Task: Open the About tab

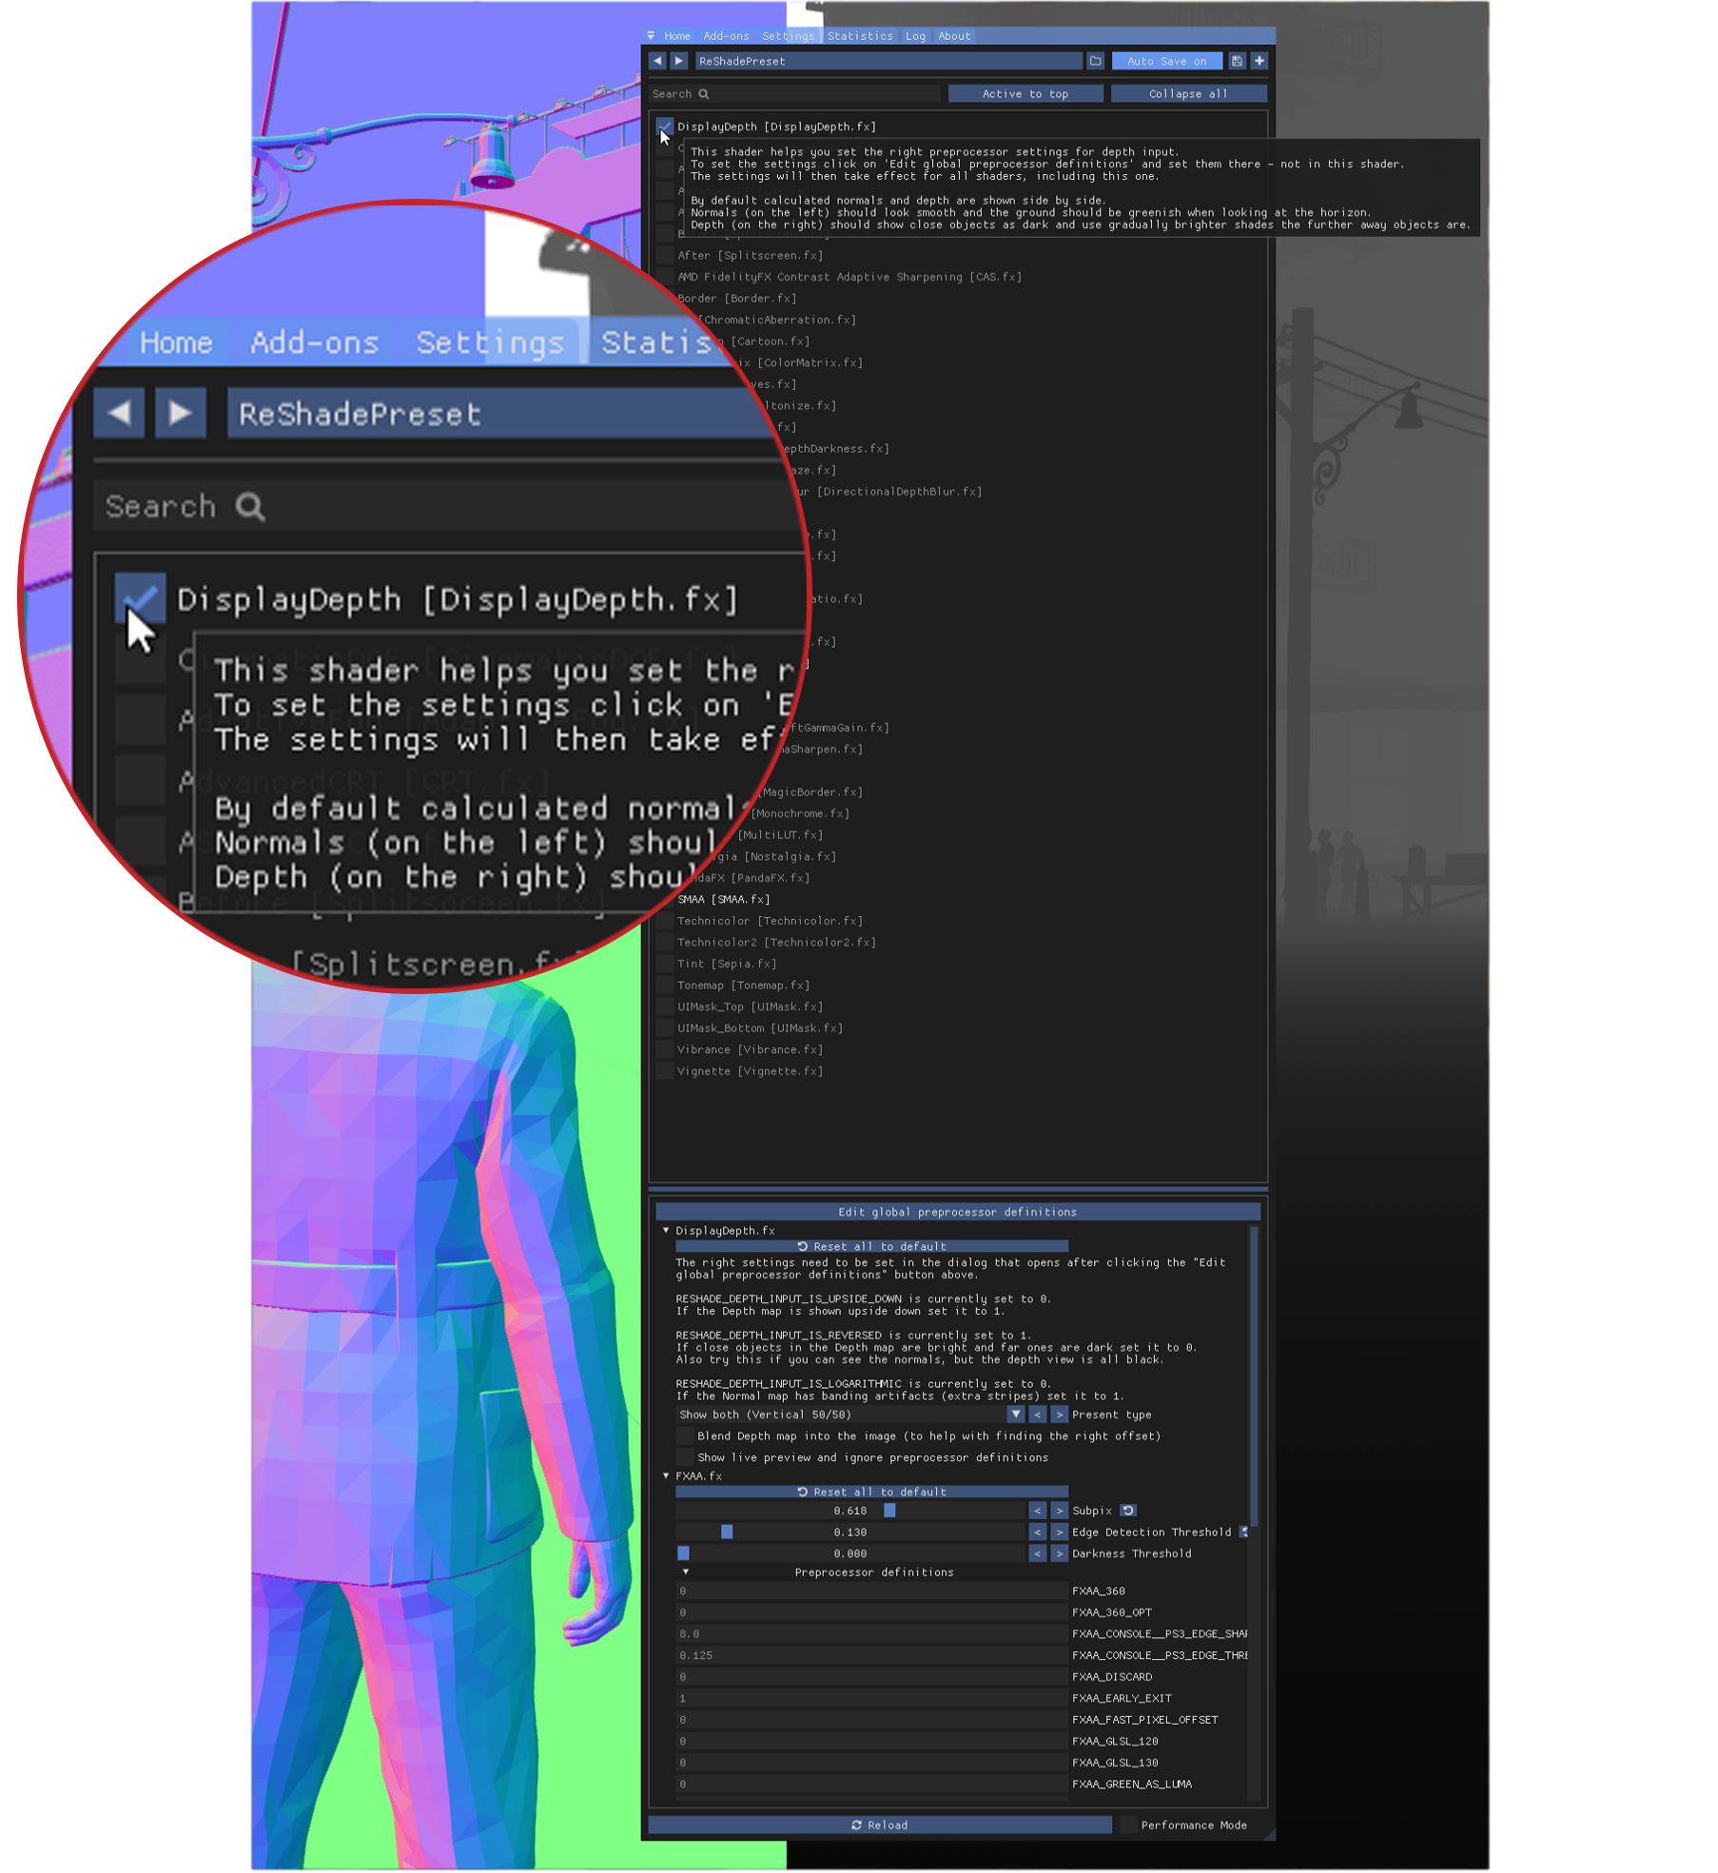Action: (954, 36)
